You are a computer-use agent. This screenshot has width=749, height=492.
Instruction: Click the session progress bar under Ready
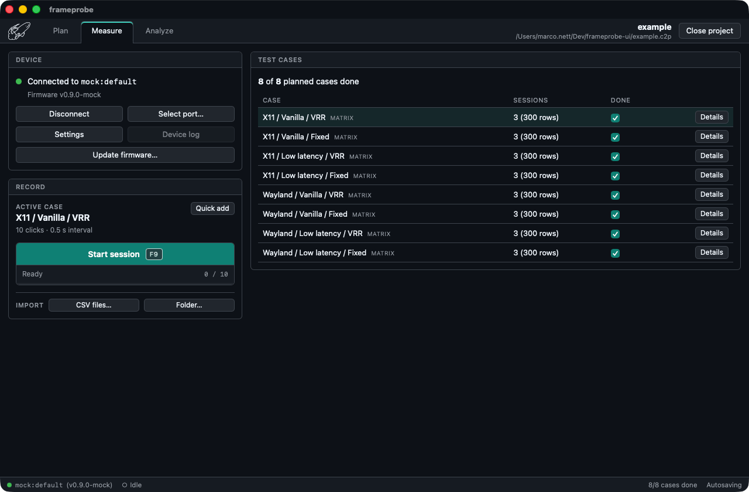coord(125,283)
